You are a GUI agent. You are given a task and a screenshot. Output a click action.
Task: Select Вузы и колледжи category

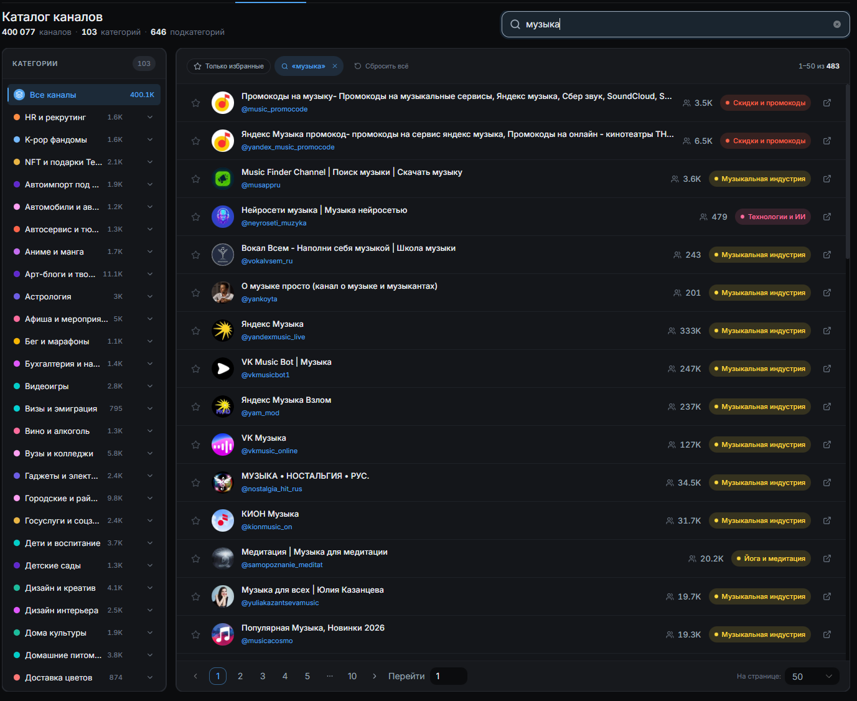click(x=84, y=453)
